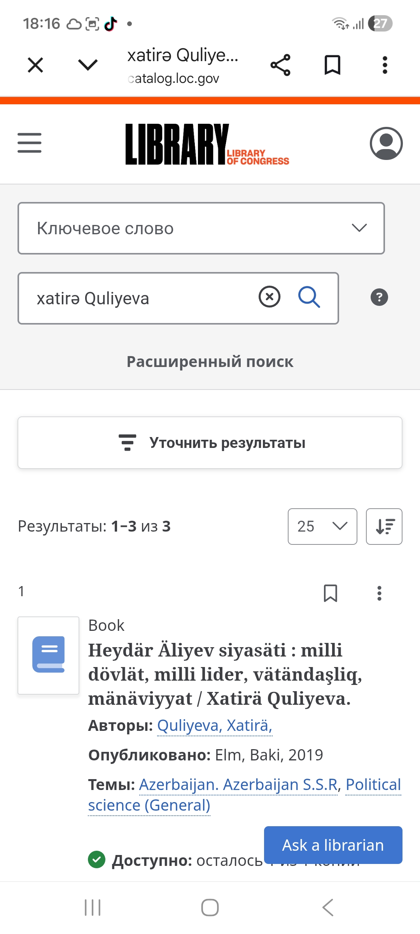Screen dimensions: 420x934
Task: Change results per page from 25
Action: (322, 527)
